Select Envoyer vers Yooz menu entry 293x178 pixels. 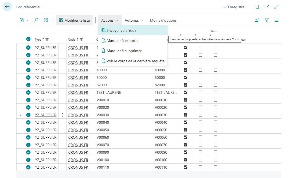point(122,30)
